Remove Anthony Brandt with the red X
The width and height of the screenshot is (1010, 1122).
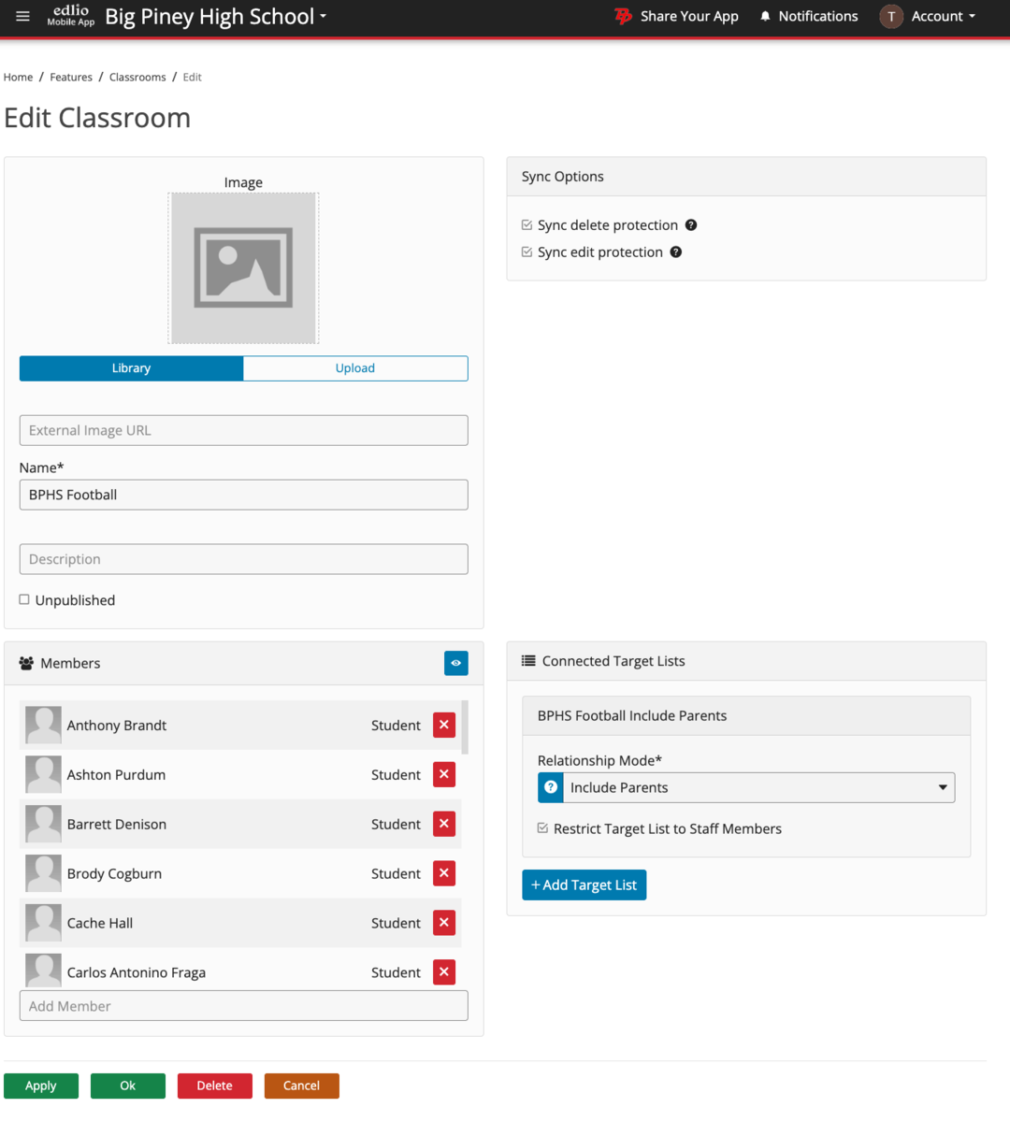pyautogui.click(x=444, y=725)
